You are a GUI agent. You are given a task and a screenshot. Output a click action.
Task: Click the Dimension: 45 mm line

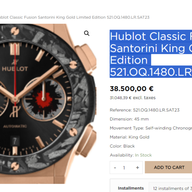pos(129,119)
